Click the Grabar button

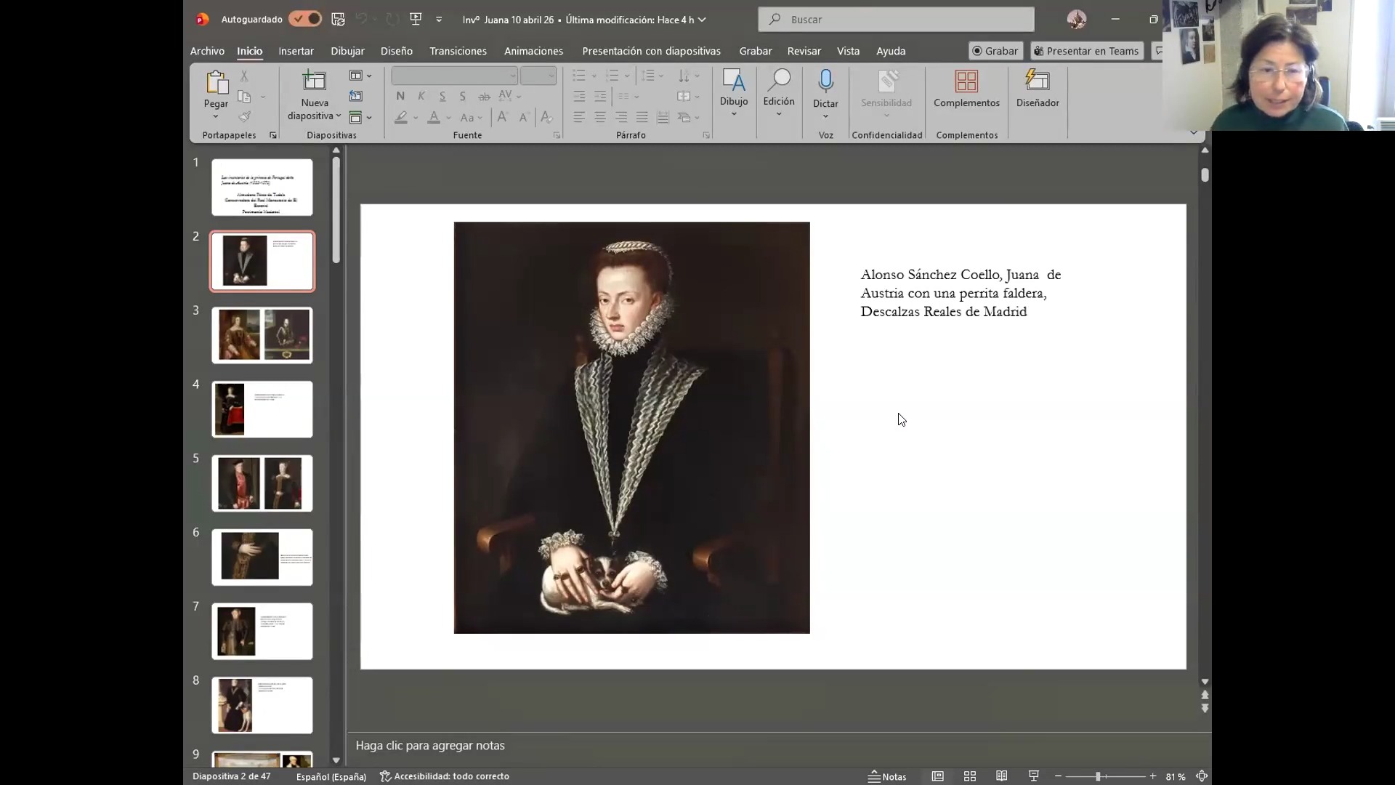995,51
